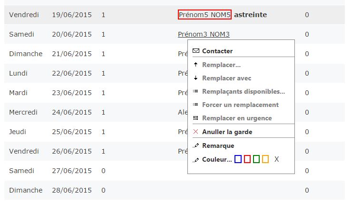The image size is (351, 204).
Task: Select Contacter in the context menu
Action: [217, 51]
